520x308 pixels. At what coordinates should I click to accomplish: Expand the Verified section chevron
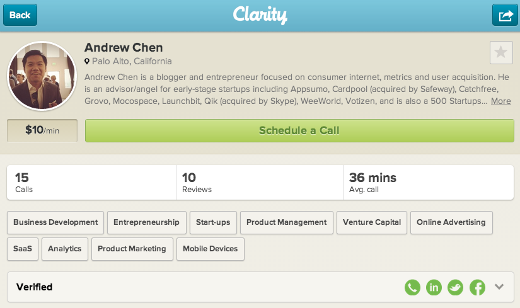point(499,287)
